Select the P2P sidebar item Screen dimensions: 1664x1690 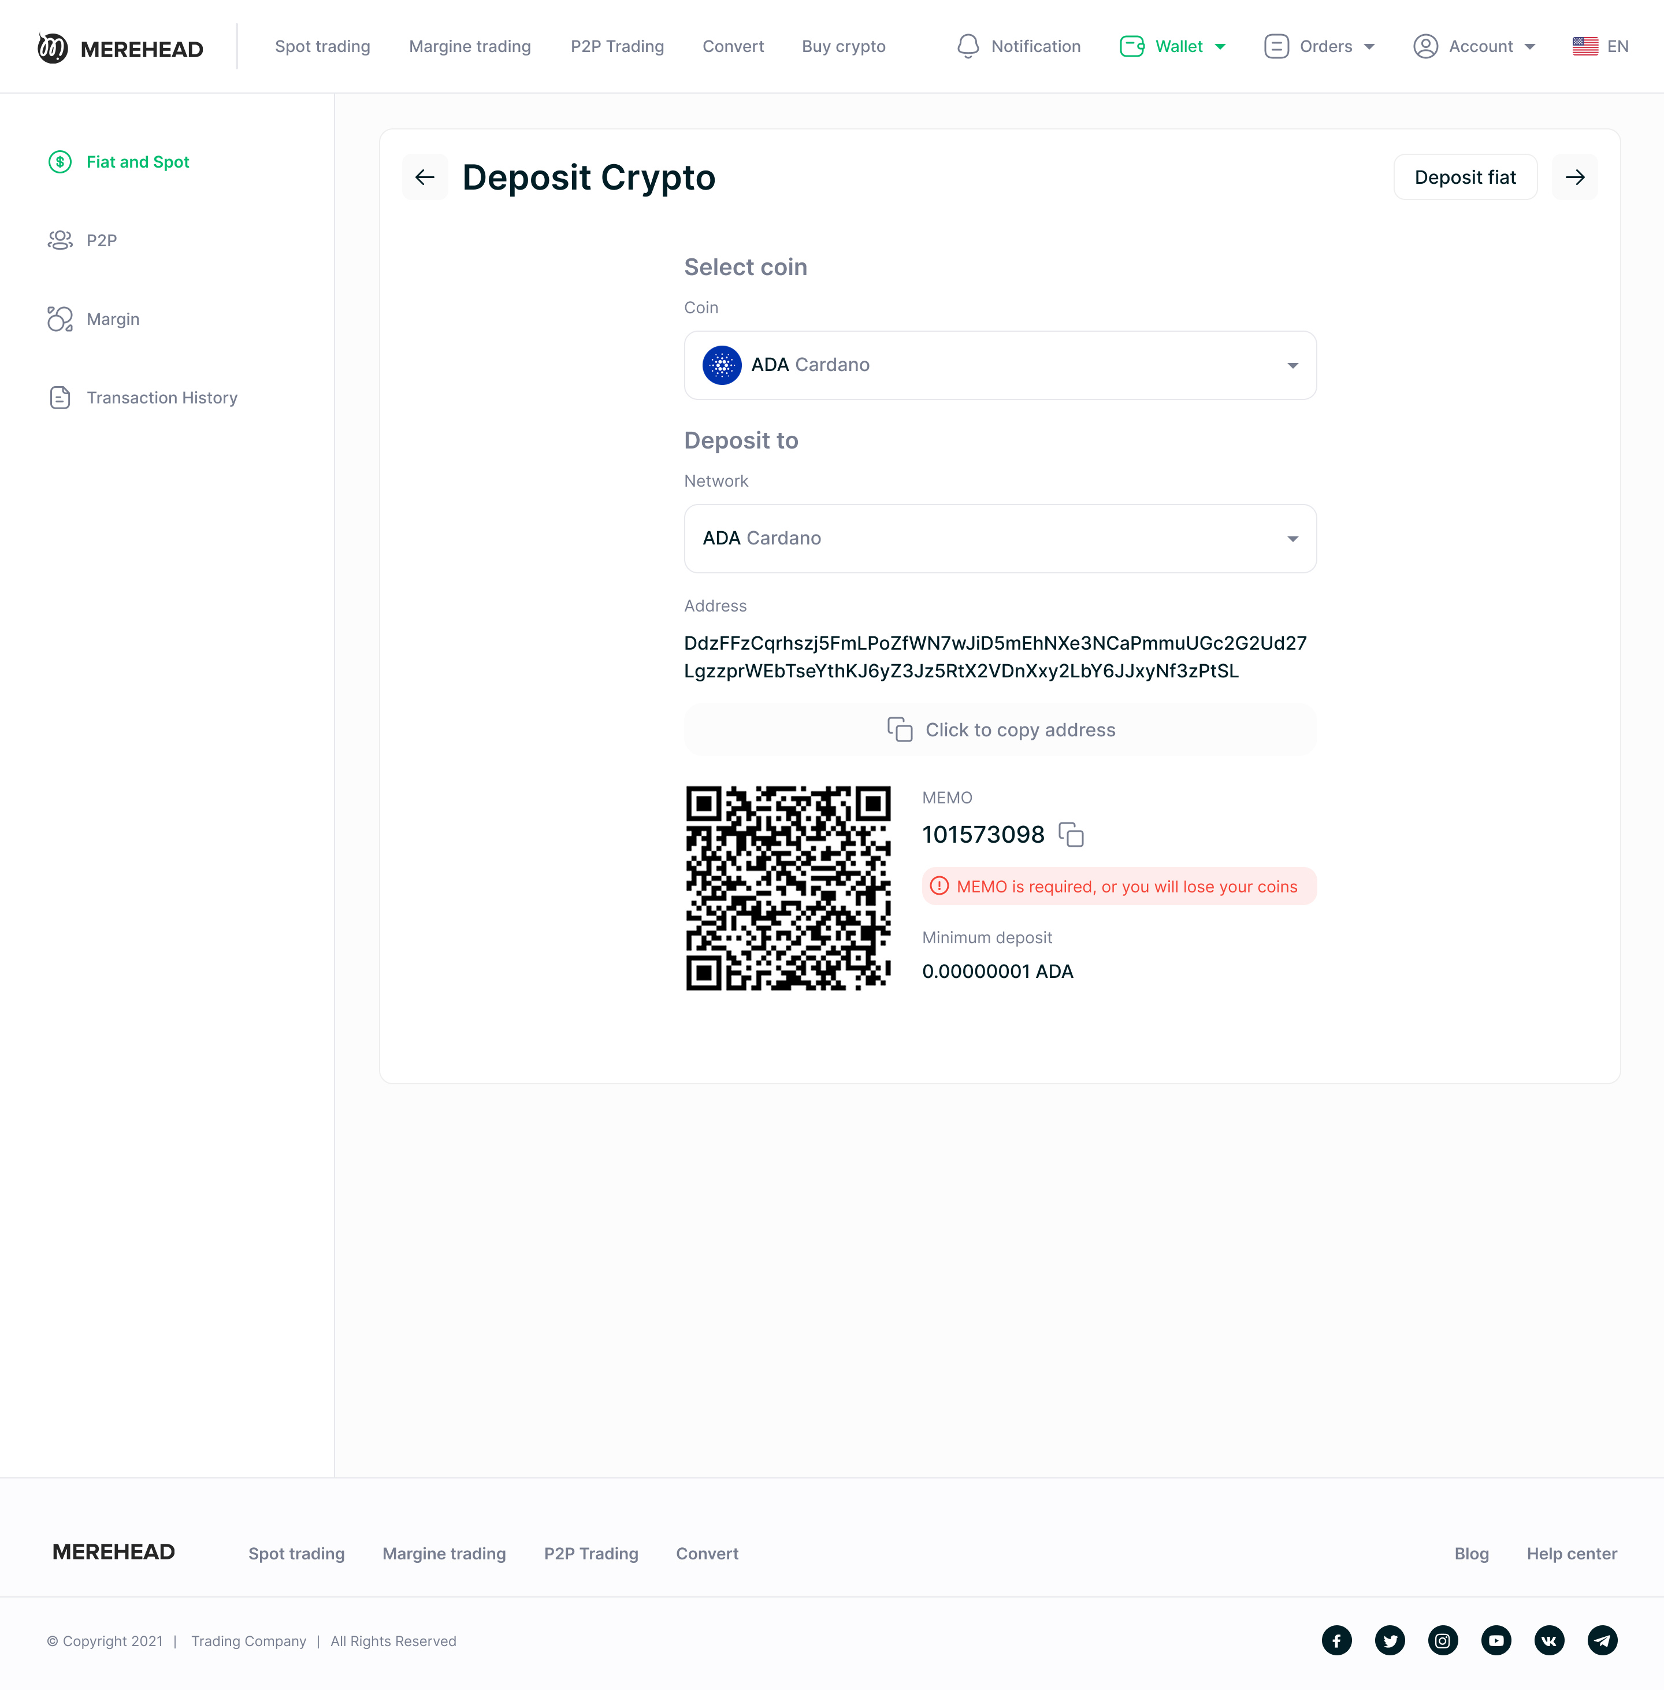pos(101,240)
